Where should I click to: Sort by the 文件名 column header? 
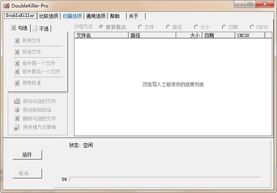pos(101,35)
